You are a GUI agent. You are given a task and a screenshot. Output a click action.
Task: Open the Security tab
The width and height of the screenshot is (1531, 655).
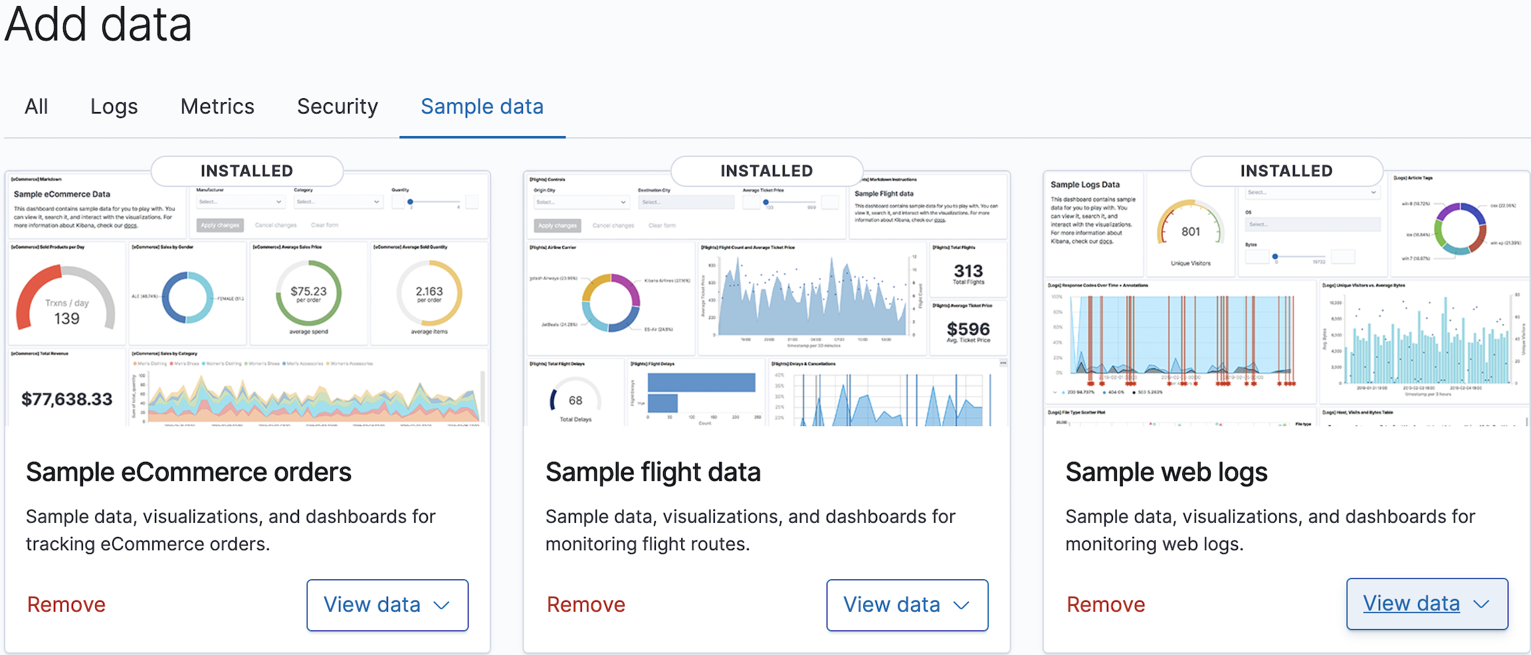tap(337, 106)
